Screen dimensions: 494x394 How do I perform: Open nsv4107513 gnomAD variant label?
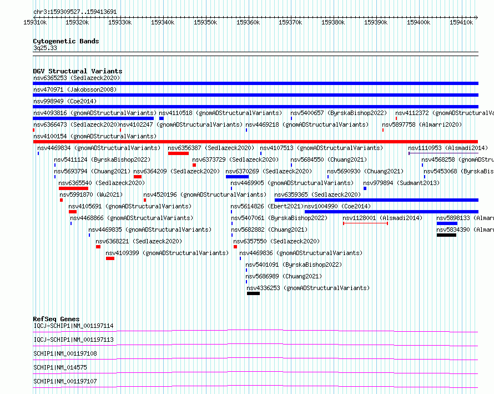pos(321,148)
